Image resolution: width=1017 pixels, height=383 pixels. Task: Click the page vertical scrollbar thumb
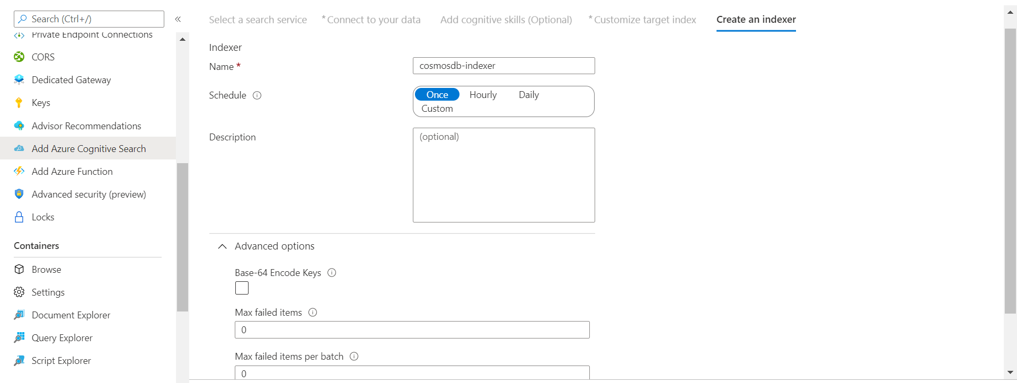point(1010,170)
